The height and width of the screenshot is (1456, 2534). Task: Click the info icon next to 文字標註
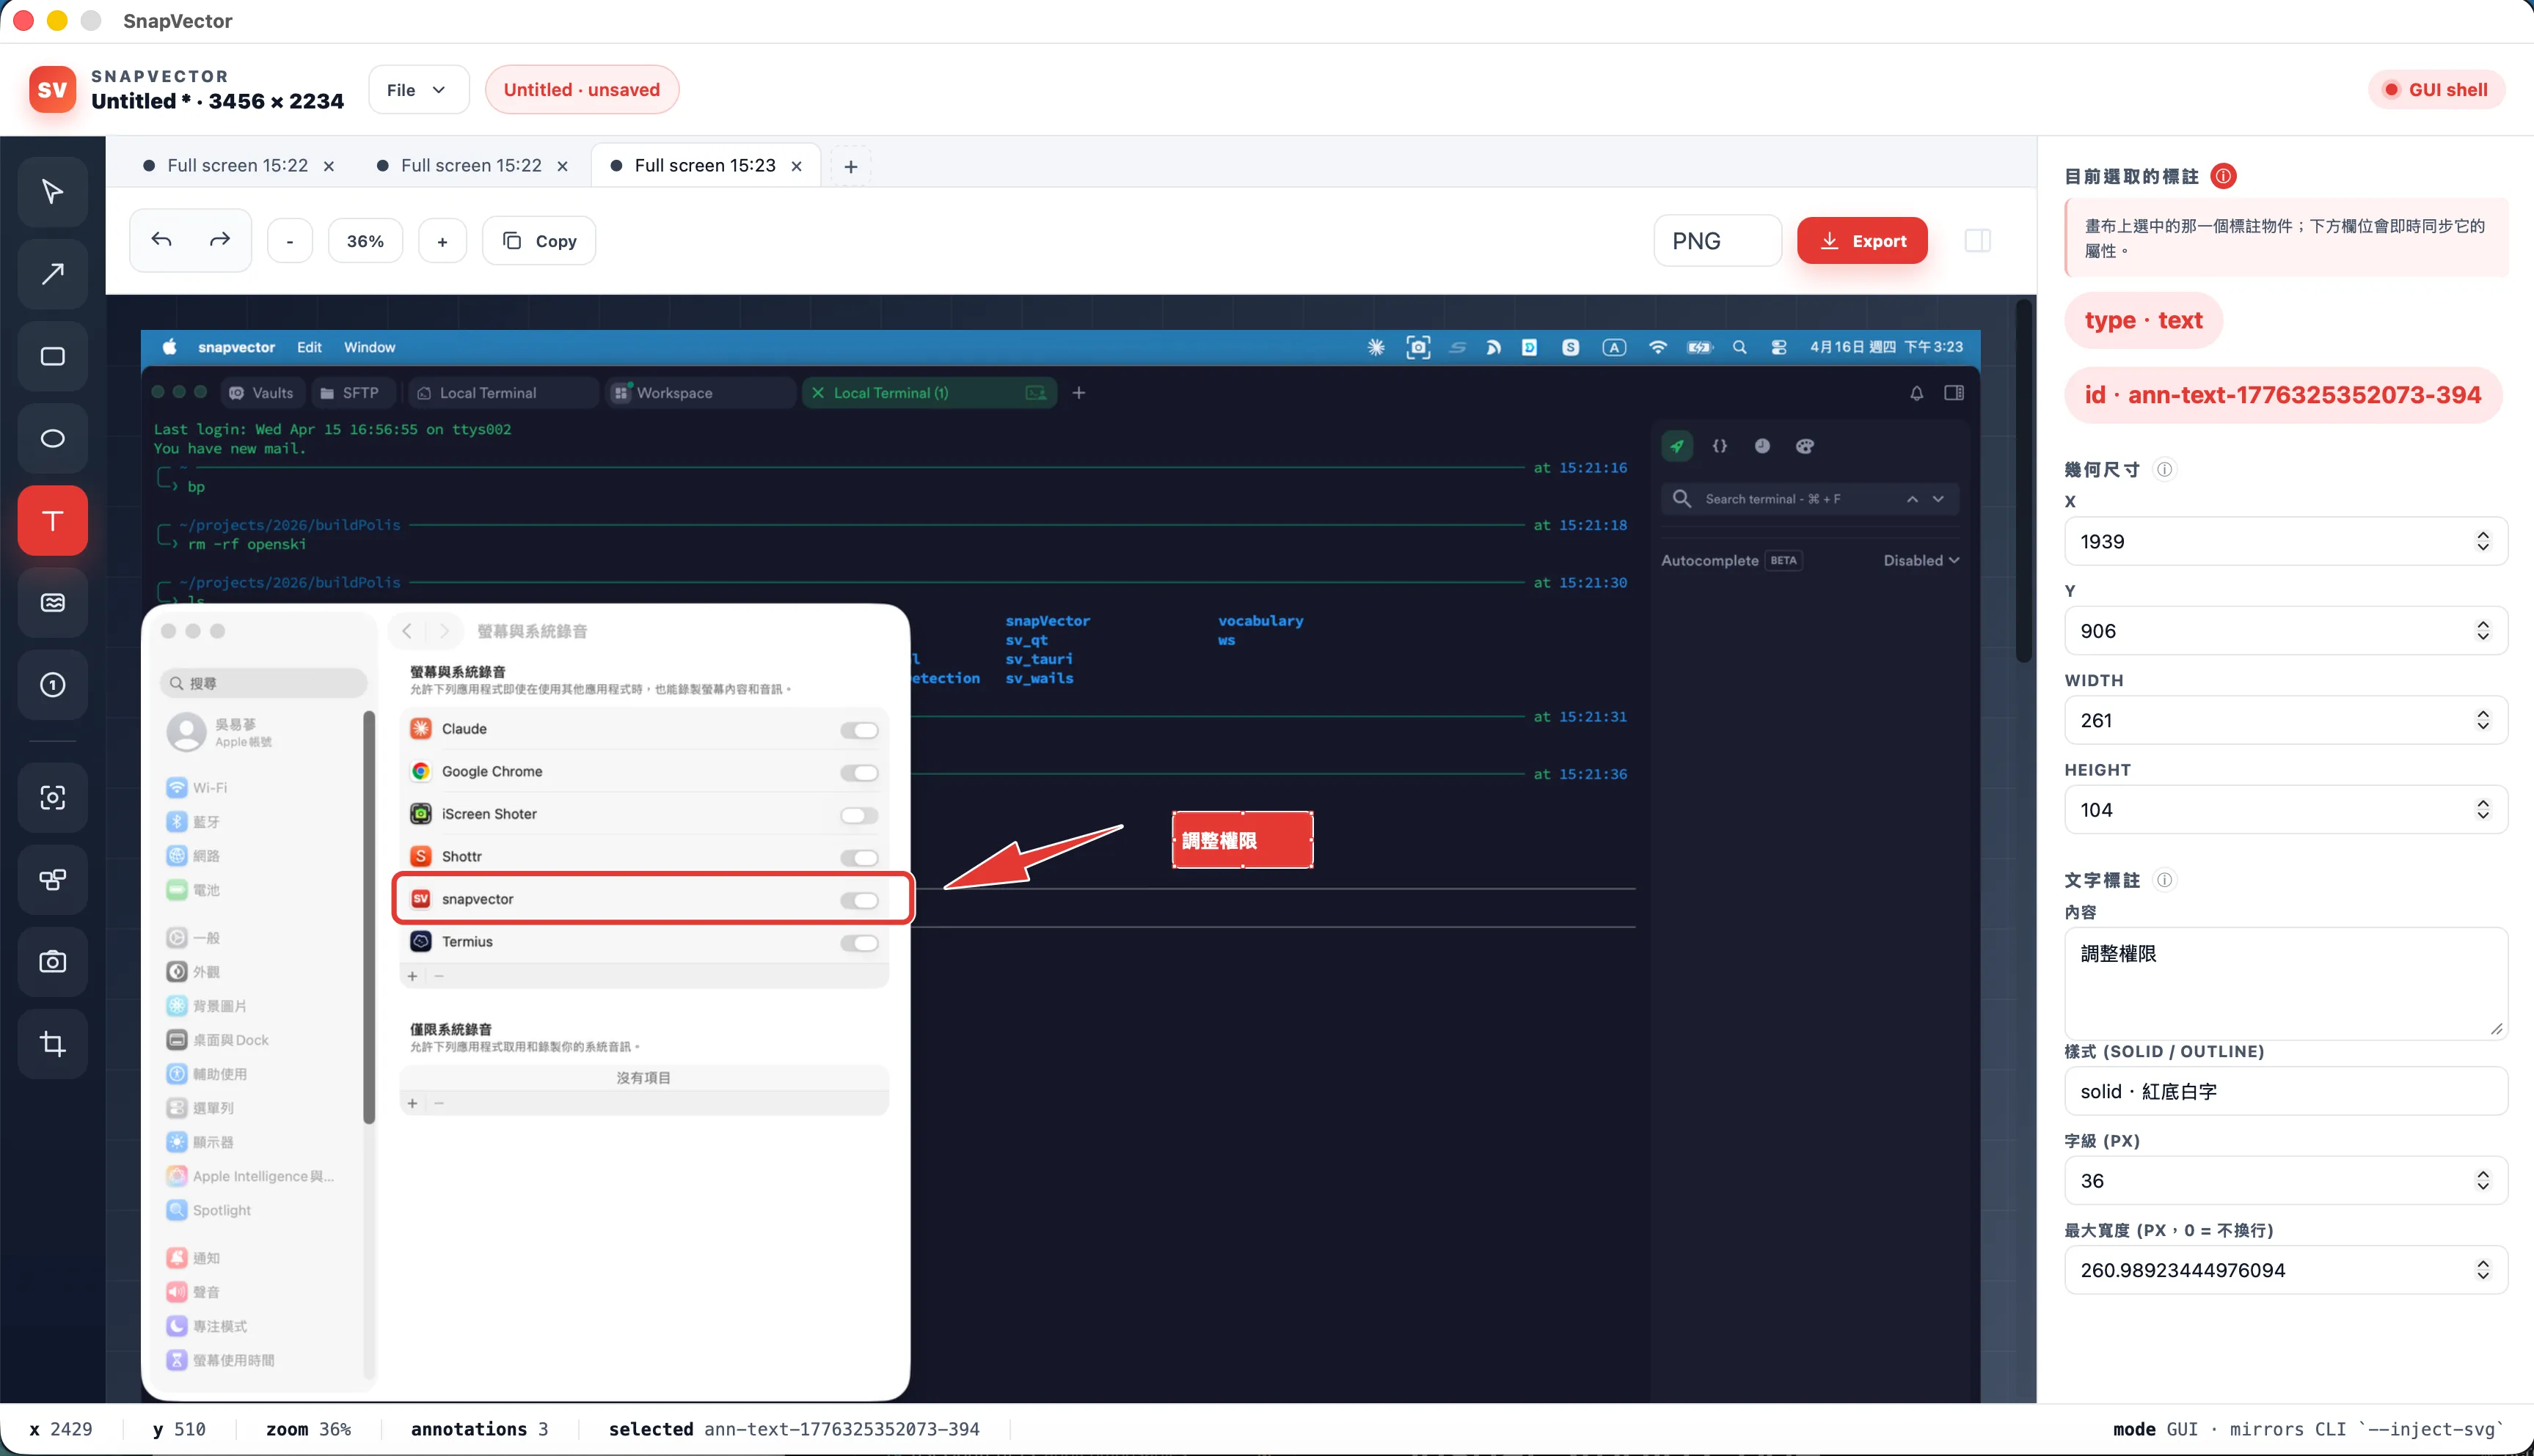(2164, 880)
